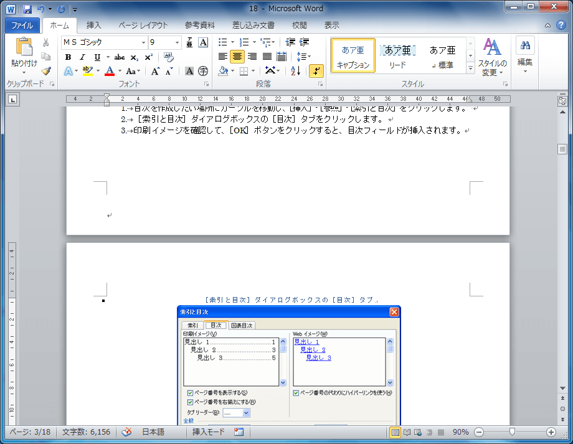Switch to the 参考資料 tab
The image size is (573, 444).
199,25
